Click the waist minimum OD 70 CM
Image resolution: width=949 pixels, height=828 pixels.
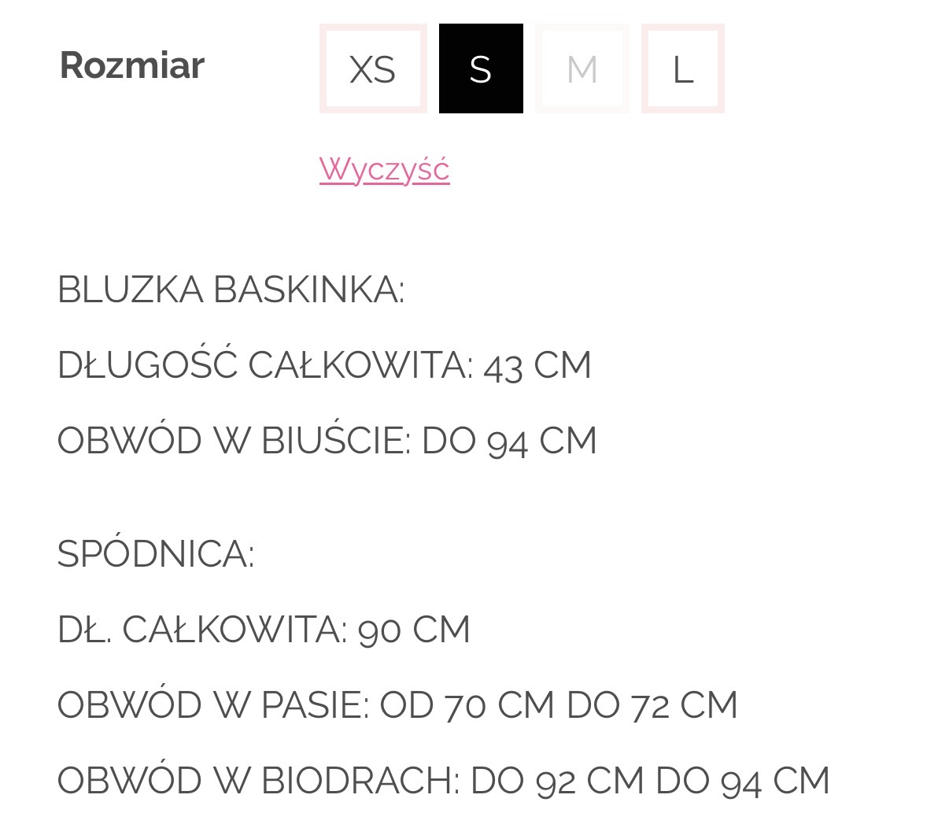[x=467, y=705]
